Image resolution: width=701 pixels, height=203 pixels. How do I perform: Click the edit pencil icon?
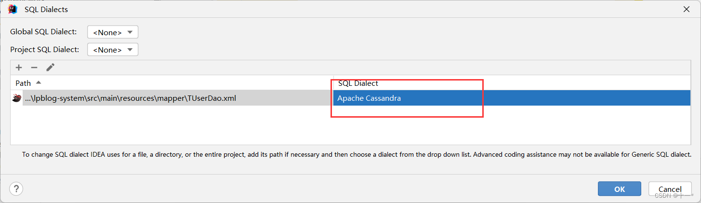(x=50, y=68)
